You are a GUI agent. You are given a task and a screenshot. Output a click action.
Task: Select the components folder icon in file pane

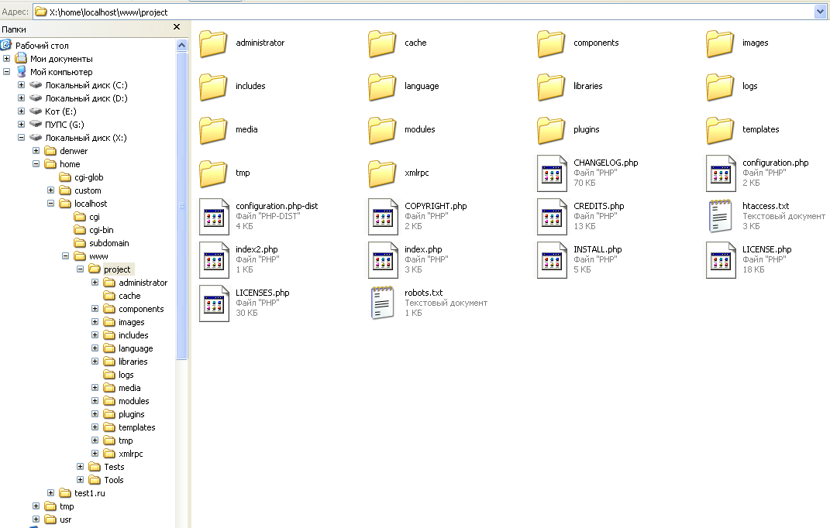point(551,43)
